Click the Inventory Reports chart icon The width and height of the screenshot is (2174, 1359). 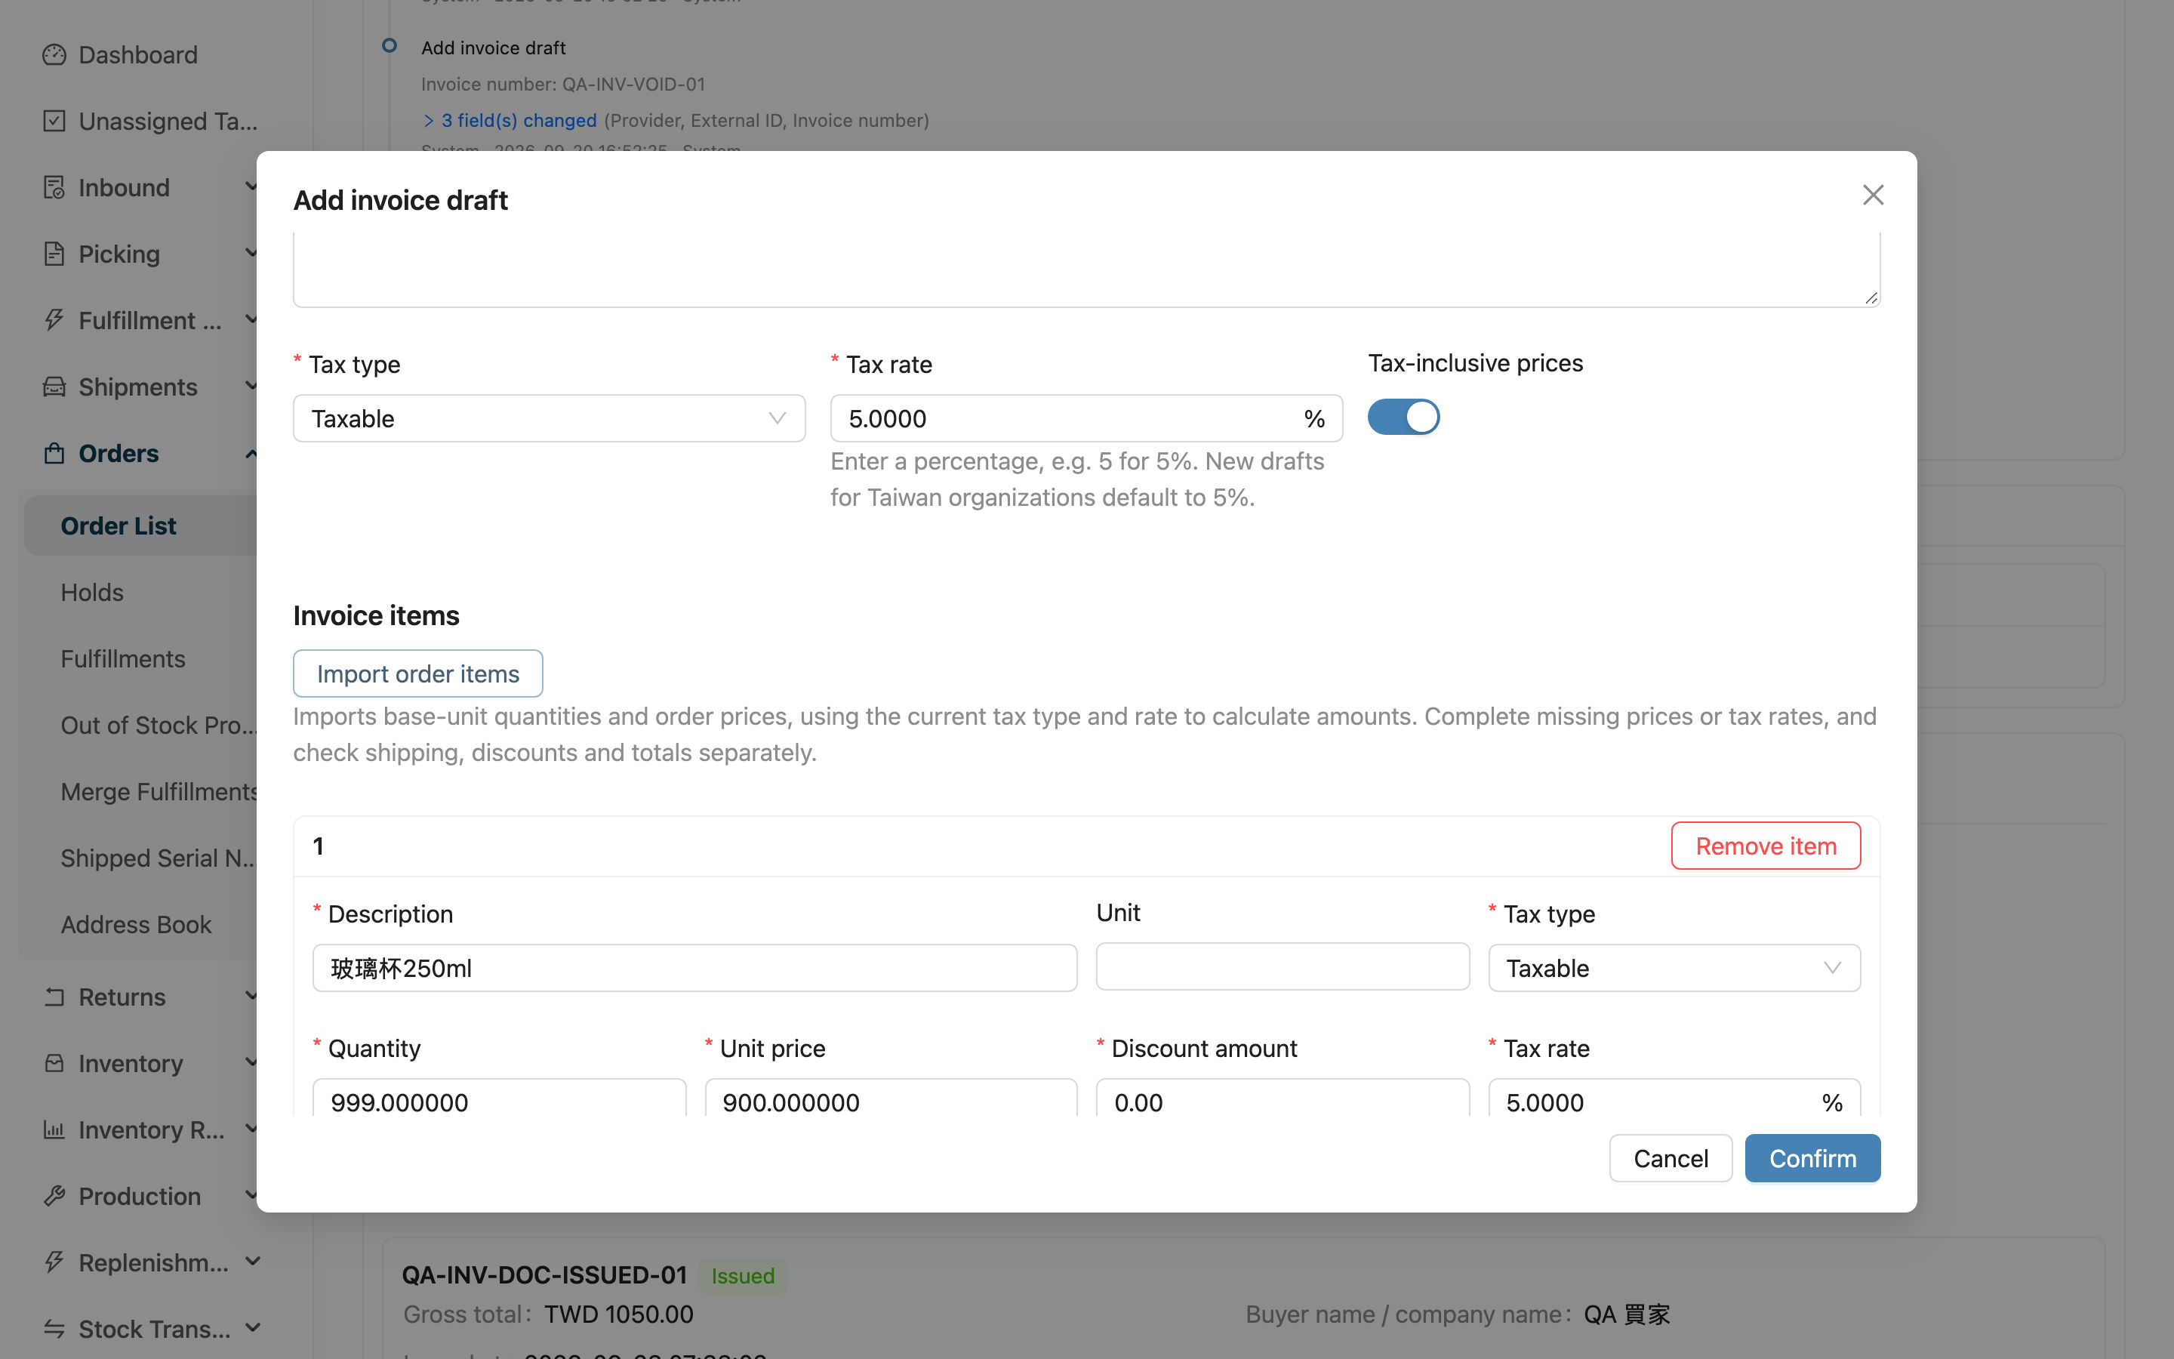[x=54, y=1129]
